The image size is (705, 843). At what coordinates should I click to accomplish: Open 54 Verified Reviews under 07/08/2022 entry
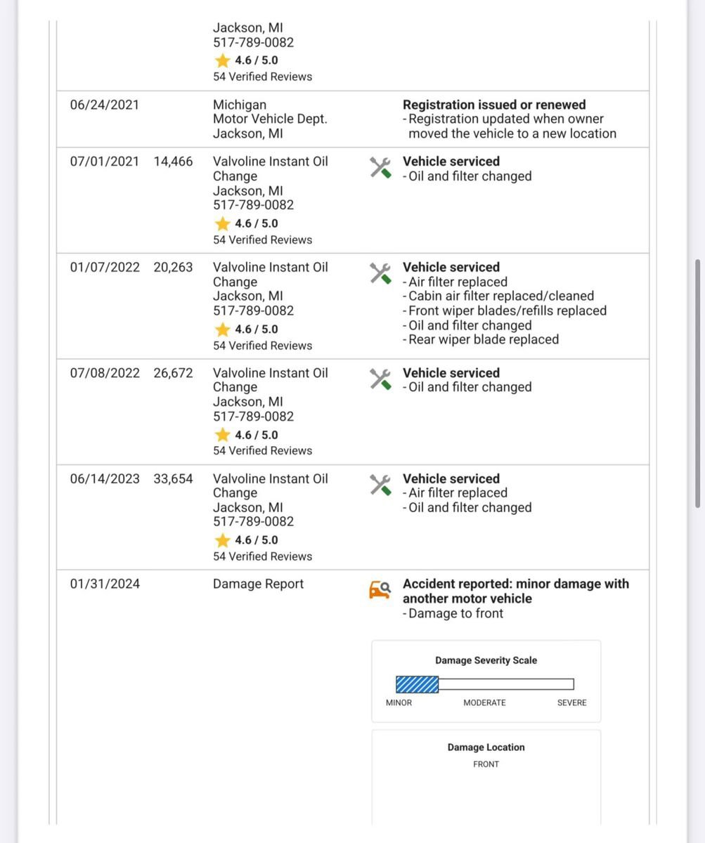pos(262,450)
